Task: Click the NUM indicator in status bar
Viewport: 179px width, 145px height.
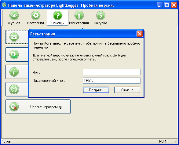Action: coord(163,141)
